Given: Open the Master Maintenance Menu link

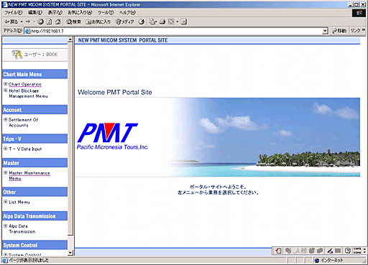Looking at the screenshot, I should point(29,176).
